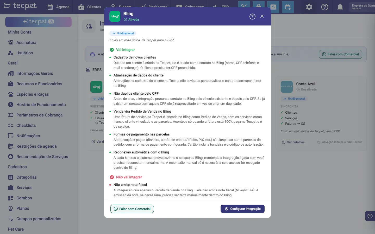
Task: Open Empresa do Gome company selector
Action: pyautogui.click(x=362, y=7)
